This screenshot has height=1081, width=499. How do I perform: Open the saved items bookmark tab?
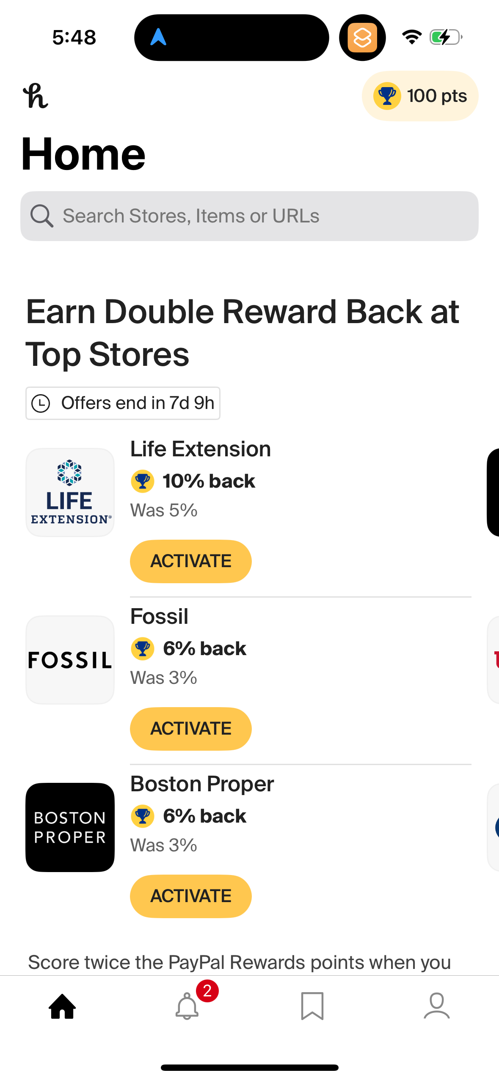[x=312, y=1007]
